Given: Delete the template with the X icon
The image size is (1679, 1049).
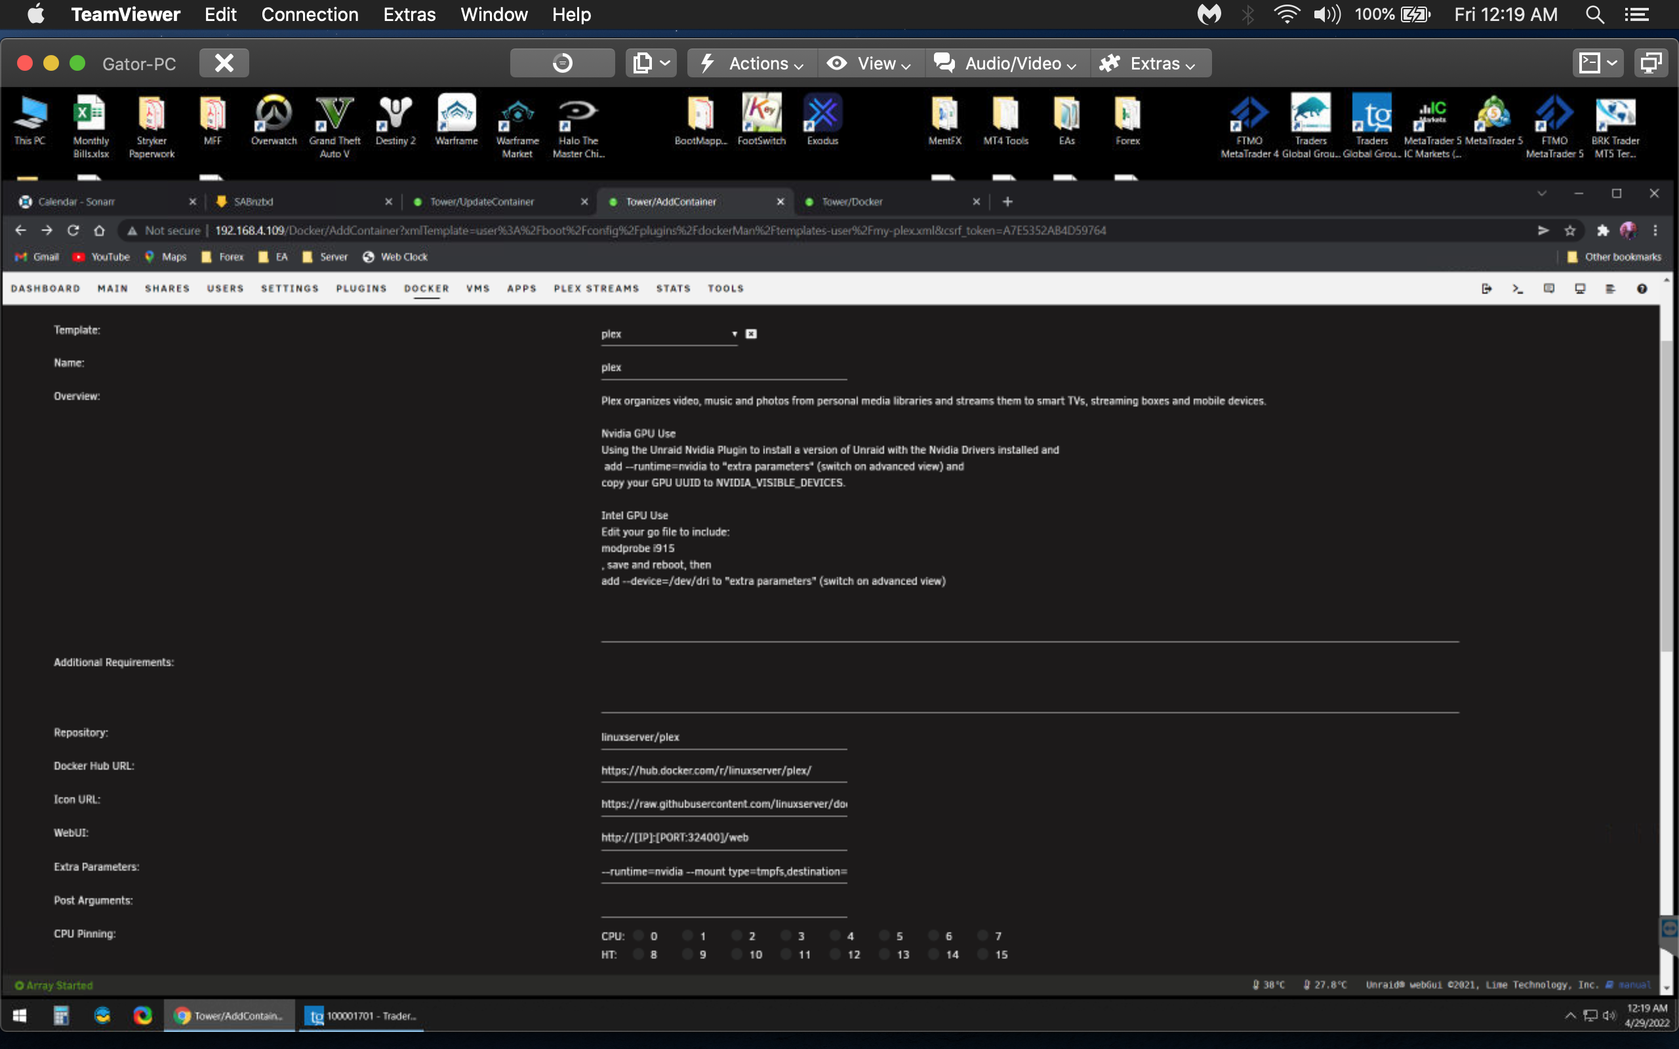Looking at the screenshot, I should click(751, 334).
